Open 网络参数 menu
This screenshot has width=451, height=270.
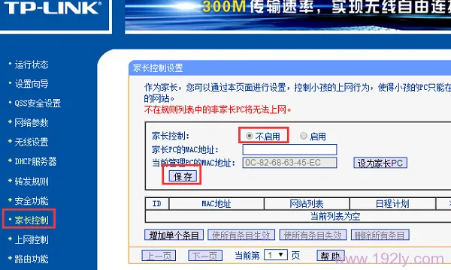coord(32,123)
